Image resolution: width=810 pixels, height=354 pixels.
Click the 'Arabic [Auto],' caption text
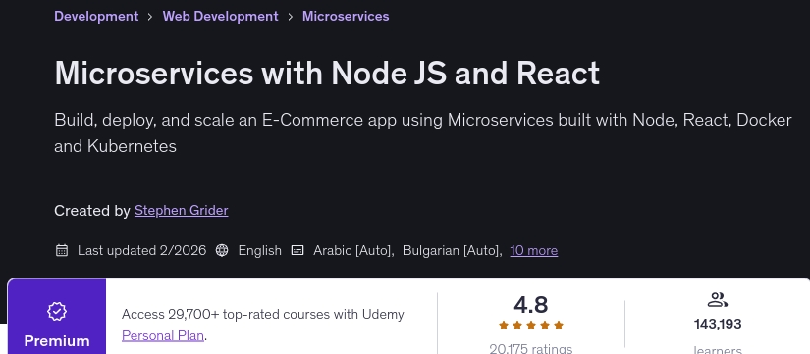[x=353, y=251]
